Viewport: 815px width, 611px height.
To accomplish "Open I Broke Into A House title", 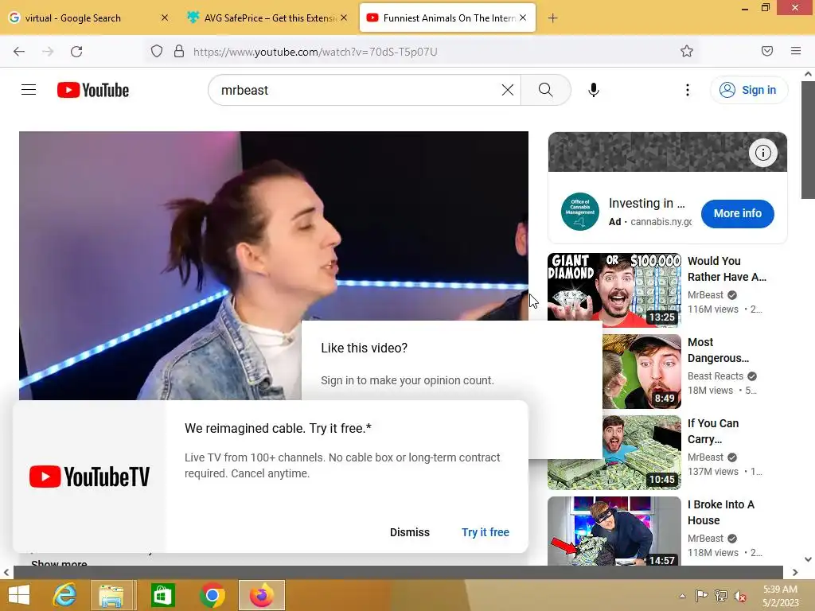I will (721, 512).
